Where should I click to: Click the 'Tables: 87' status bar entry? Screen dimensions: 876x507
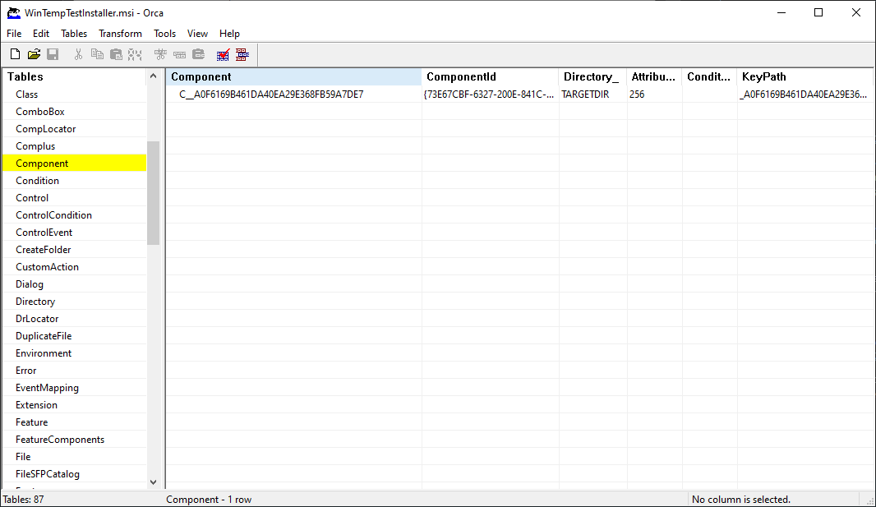pos(24,499)
